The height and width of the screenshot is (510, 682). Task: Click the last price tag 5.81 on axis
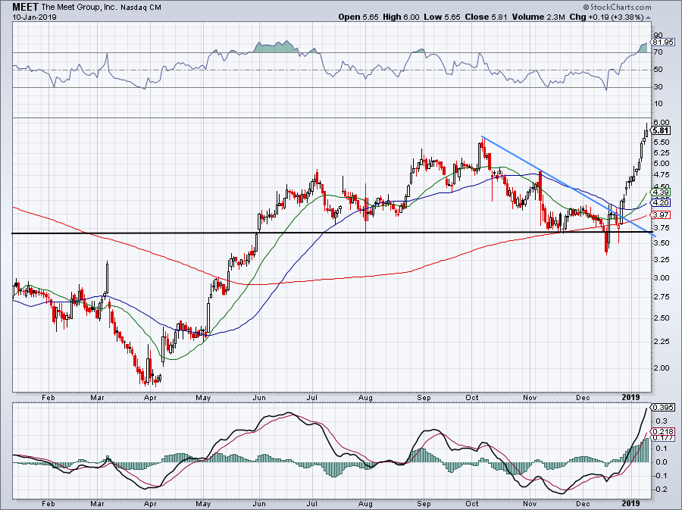pyautogui.click(x=662, y=130)
